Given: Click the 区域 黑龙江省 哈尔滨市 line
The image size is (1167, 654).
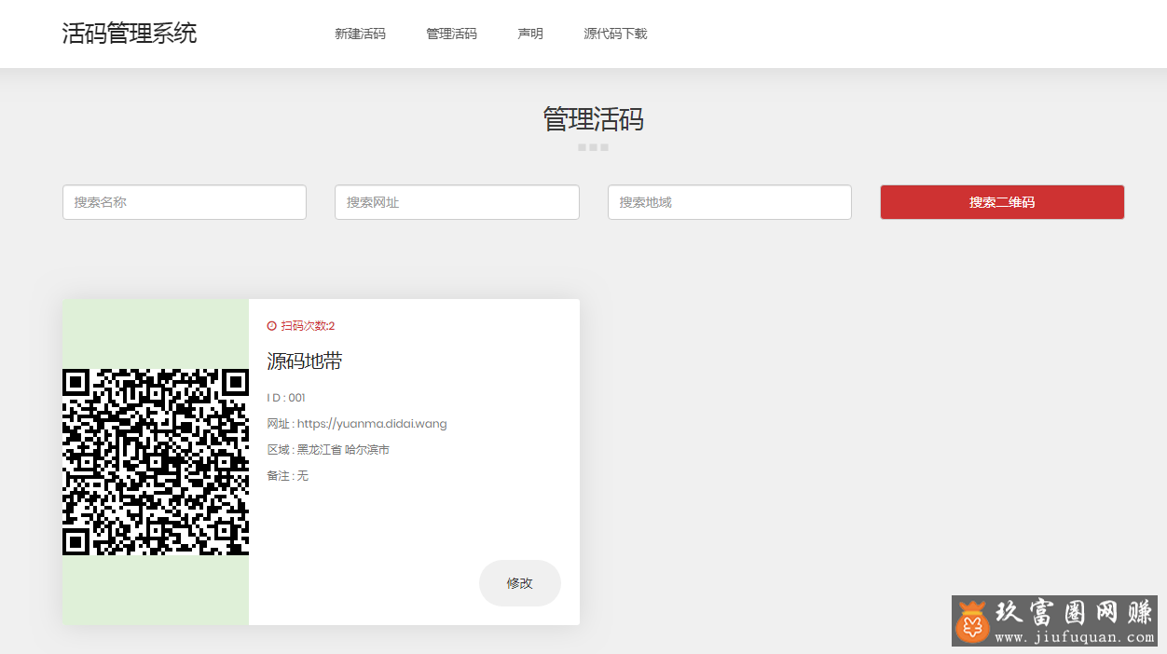Looking at the screenshot, I should [x=328, y=450].
